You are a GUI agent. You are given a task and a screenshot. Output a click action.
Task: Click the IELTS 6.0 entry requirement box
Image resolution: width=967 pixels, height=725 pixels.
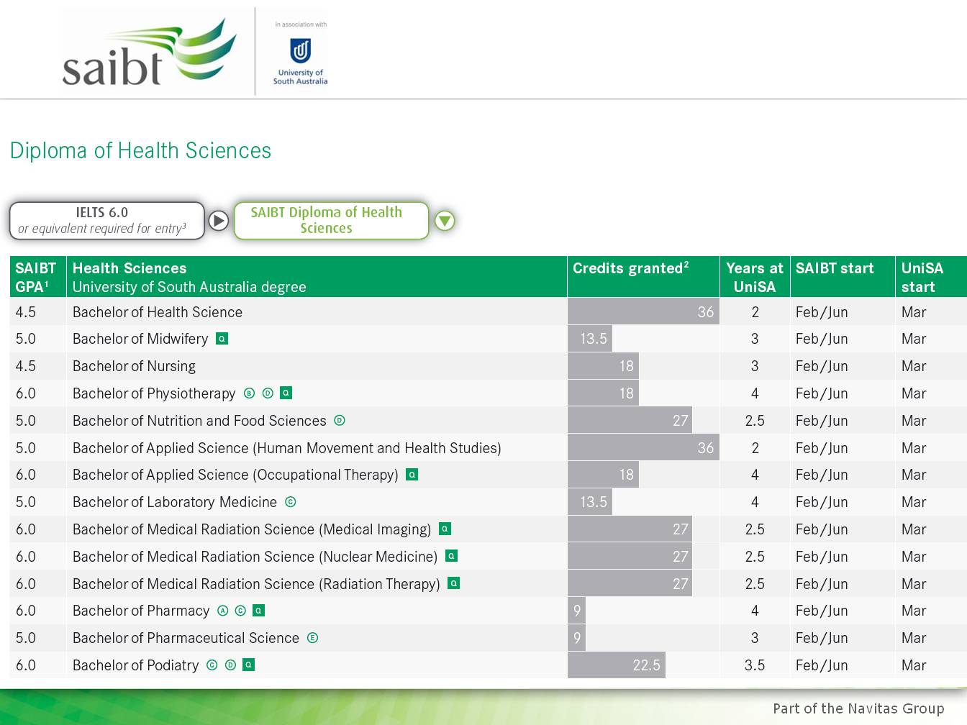coord(107,220)
